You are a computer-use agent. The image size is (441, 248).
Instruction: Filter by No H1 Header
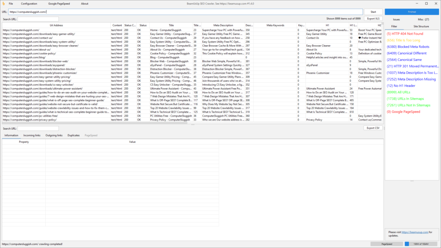(x=401, y=86)
